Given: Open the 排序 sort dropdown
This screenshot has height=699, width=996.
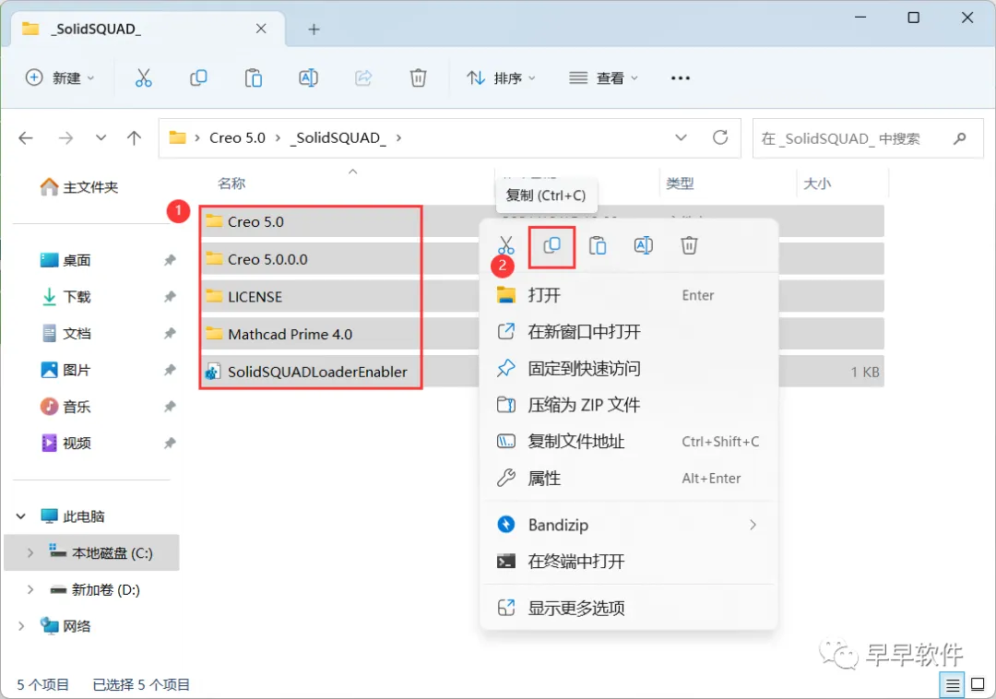Looking at the screenshot, I should 501,78.
